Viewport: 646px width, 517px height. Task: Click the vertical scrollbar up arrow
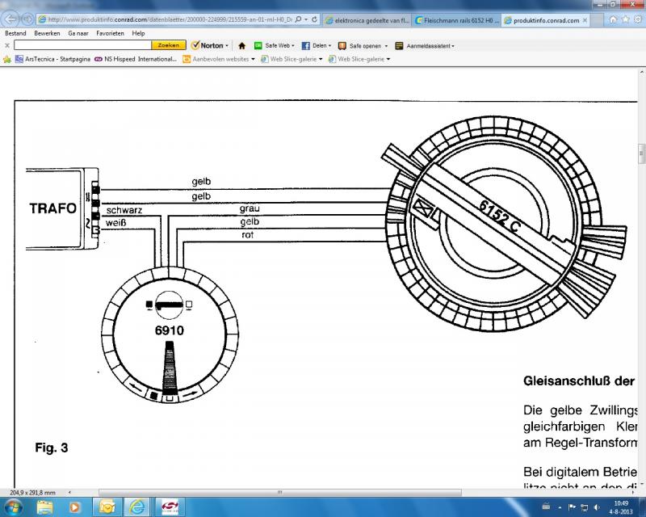(642, 73)
